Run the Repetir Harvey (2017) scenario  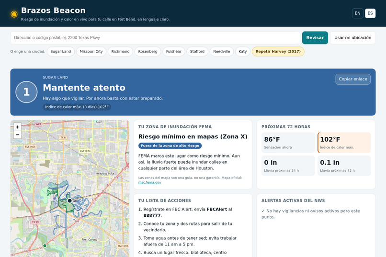tap(278, 51)
